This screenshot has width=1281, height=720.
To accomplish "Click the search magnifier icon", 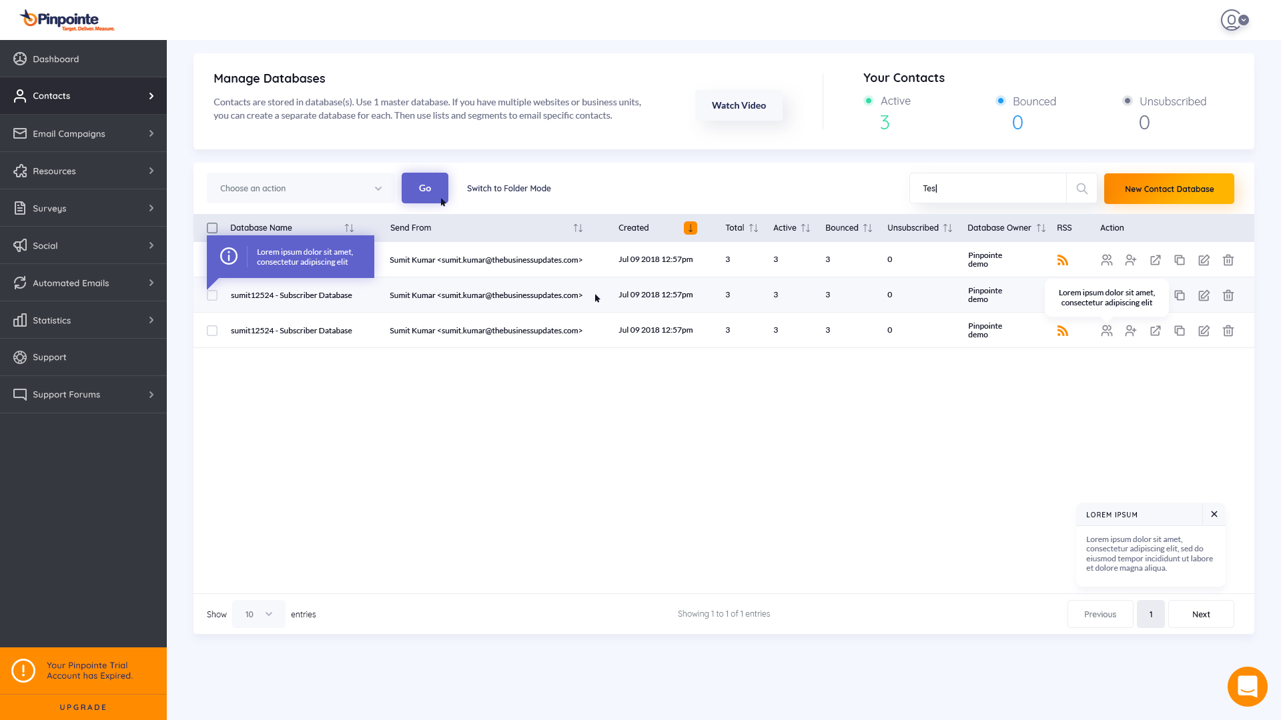I will (x=1082, y=189).
